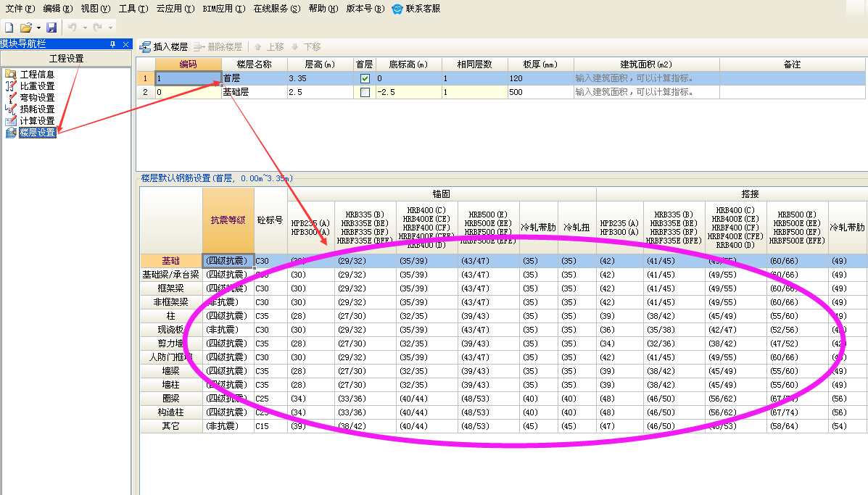Click 底标高 cell -2.5 for 基础层
Viewport: 868px width, 495px height.
[408, 92]
